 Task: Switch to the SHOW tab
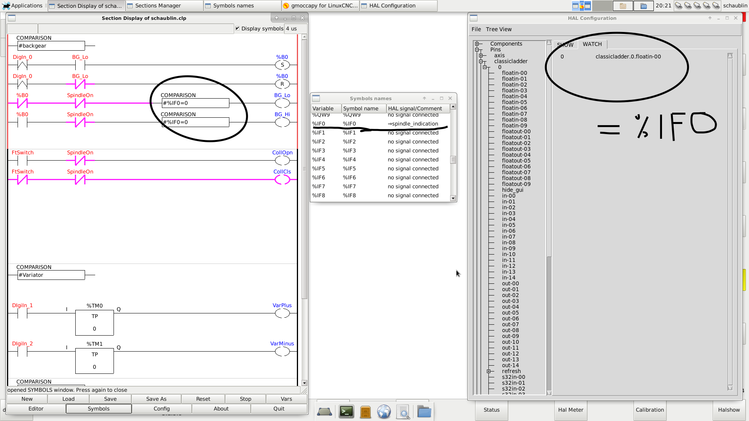tap(565, 44)
